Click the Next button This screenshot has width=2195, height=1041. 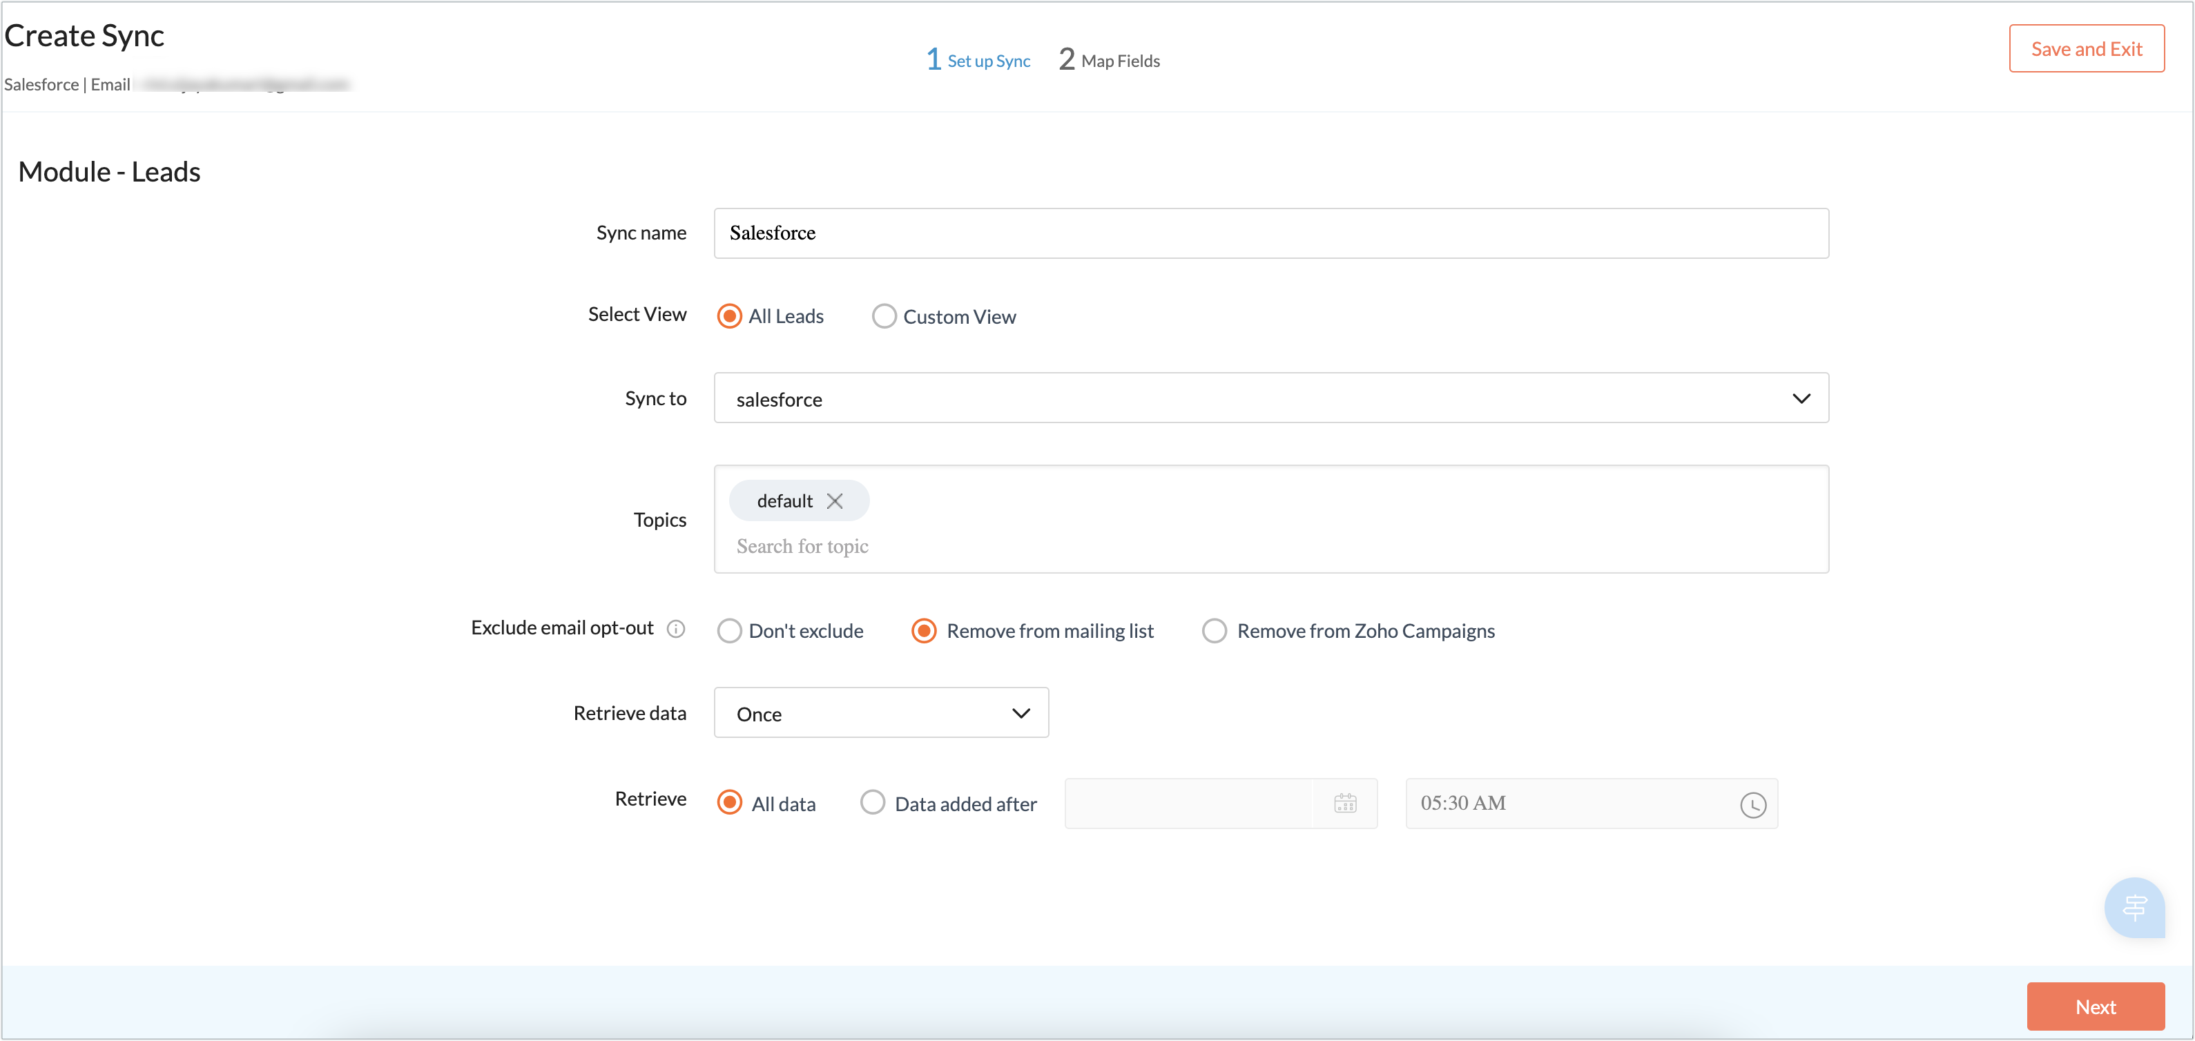pyautogui.click(x=2096, y=1006)
